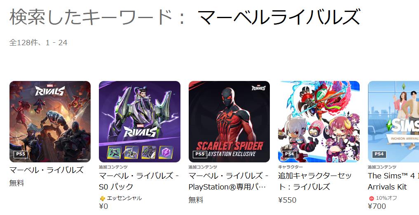Click the PS4 badge on The Sims
419x215 pixels.
click(x=379, y=154)
